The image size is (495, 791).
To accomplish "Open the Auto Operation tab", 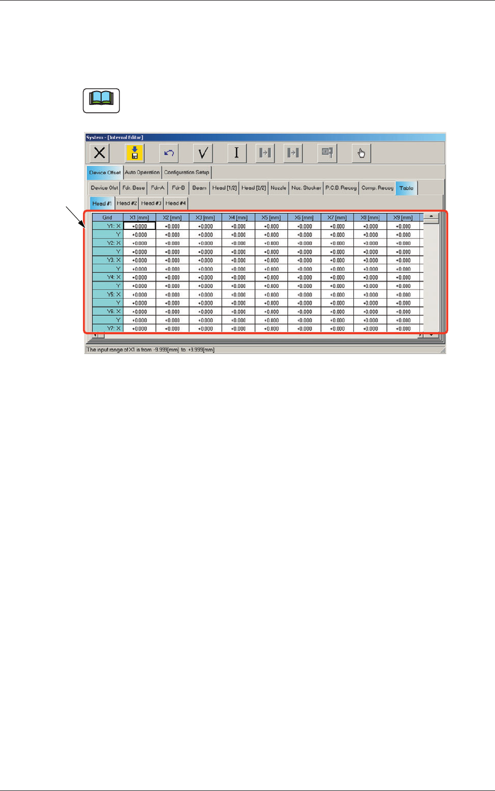I will click(x=142, y=172).
